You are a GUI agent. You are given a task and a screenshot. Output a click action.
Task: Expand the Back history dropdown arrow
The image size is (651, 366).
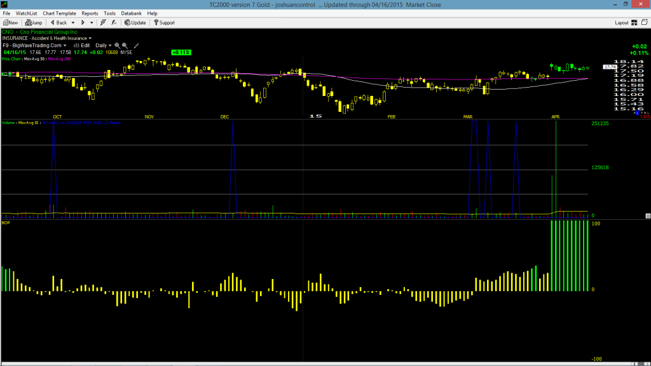click(73, 23)
